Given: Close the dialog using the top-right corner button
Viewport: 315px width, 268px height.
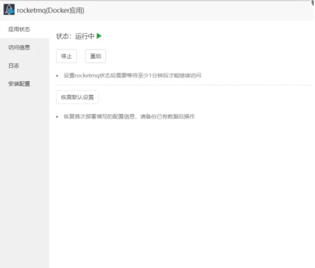Looking at the screenshot, I should coord(313,2).
